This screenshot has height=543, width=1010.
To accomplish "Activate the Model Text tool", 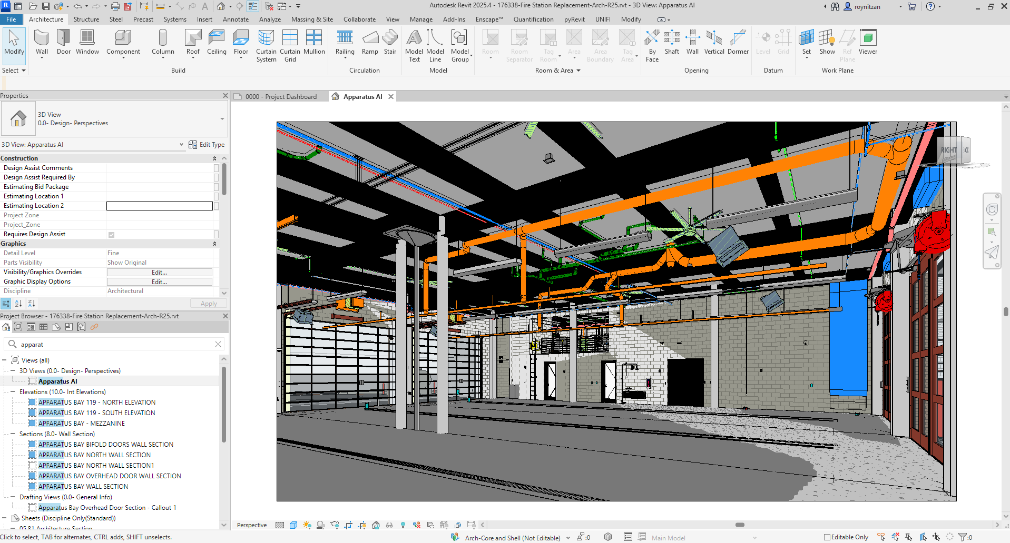I will pos(414,46).
